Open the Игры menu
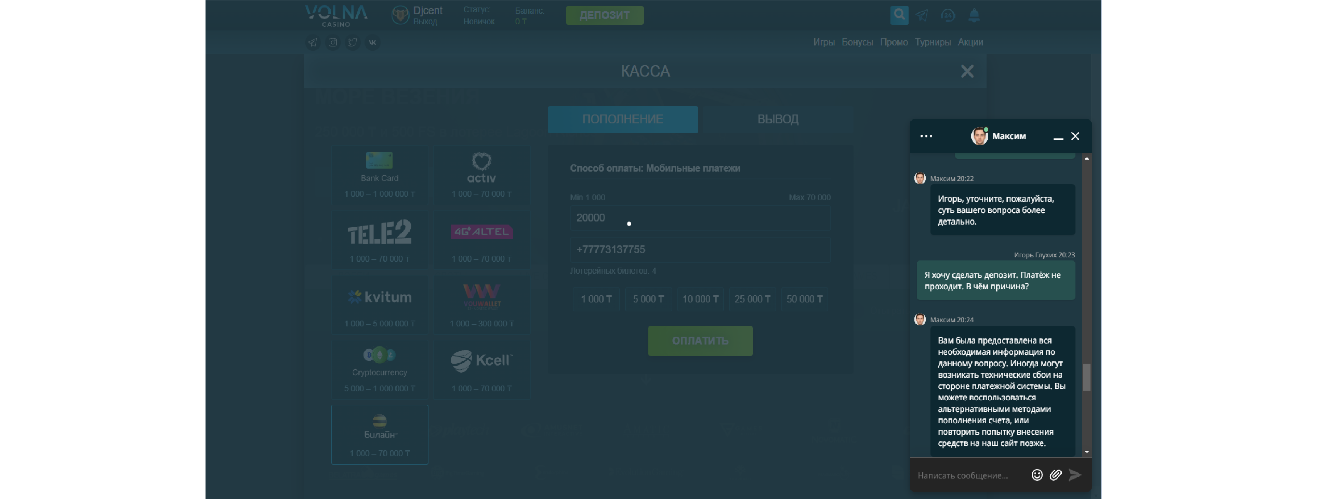 coord(823,42)
